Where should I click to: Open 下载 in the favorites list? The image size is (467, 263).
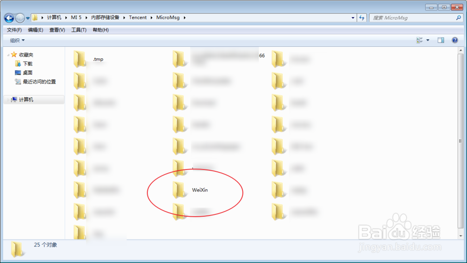pyautogui.click(x=28, y=64)
